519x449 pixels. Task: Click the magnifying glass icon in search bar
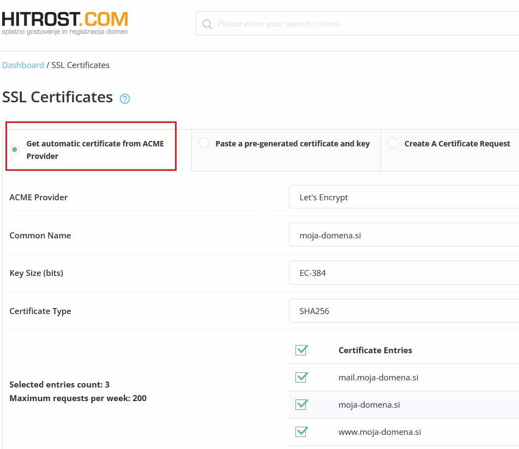click(x=207, y=24)
